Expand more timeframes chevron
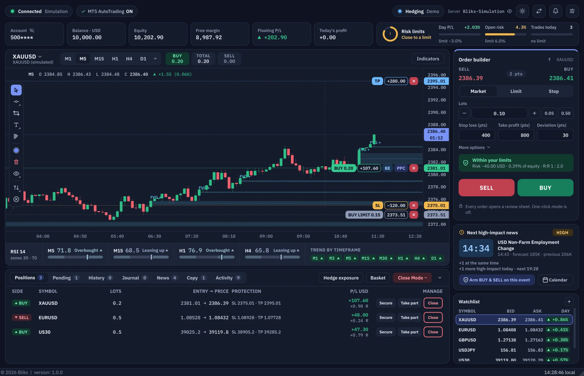Viewport: 584px width, 376px height. point(155,59)
